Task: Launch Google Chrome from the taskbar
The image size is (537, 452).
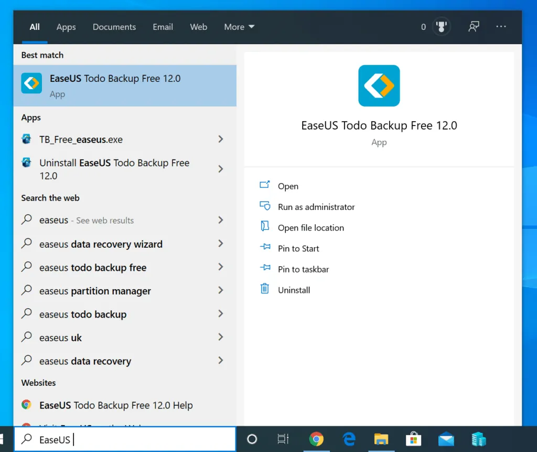Action: 316,439
